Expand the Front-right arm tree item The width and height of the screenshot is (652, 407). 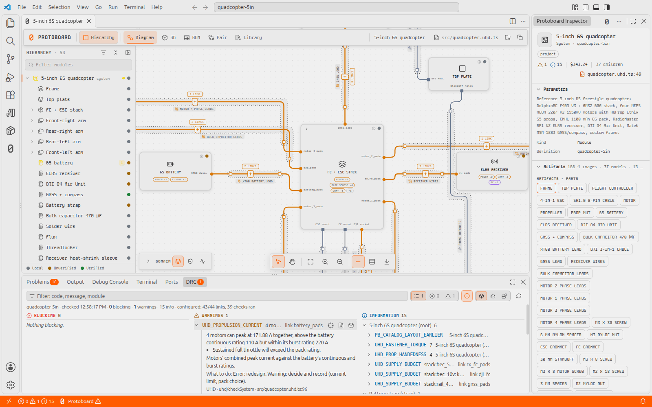click(32, 120)
